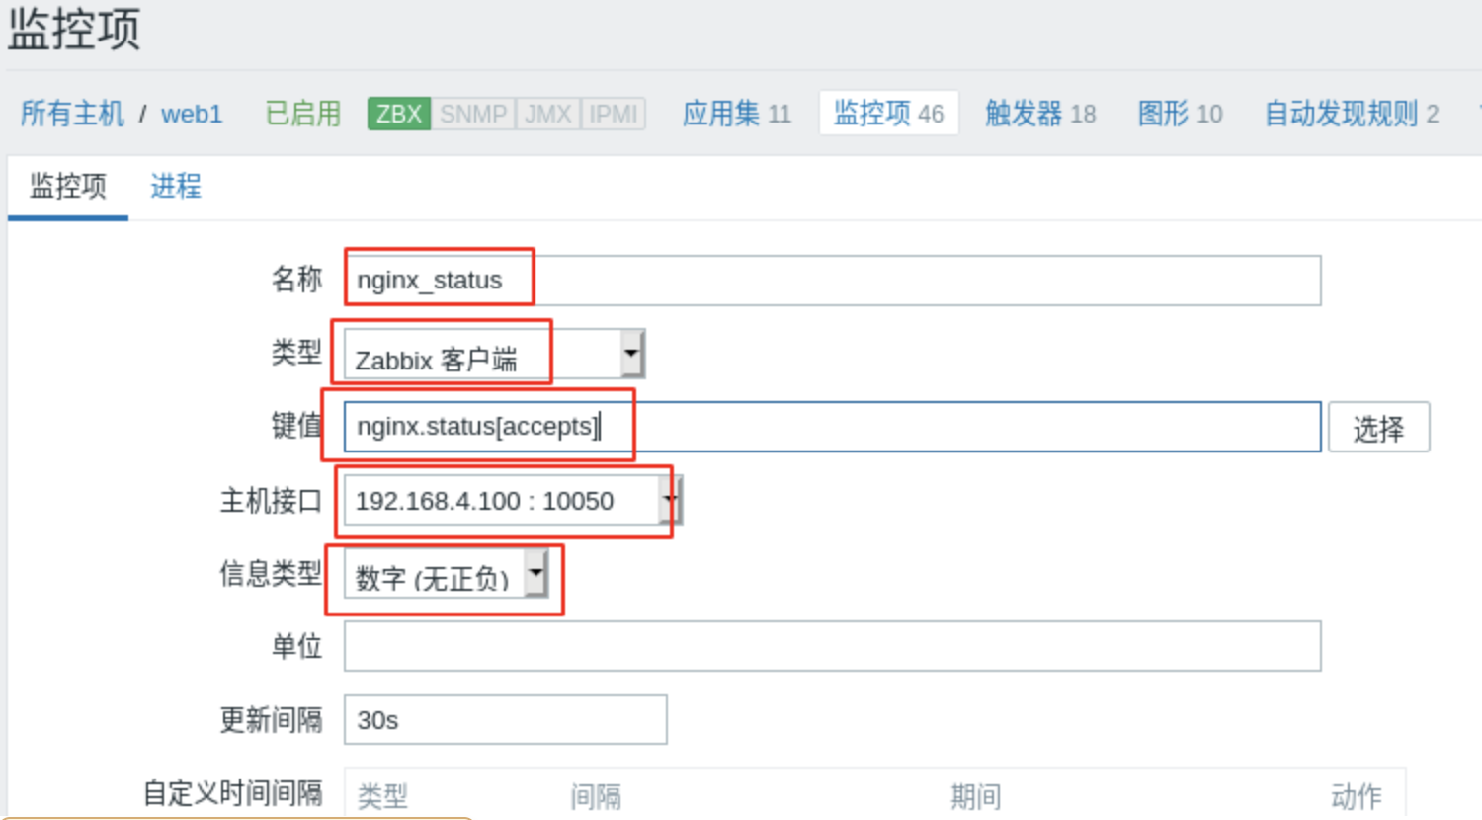Open the 信息类型 数字 (无正负) dropdown
Image resolution: width=1482 pixels, height=820 pixels.
[x=446, y=574]
